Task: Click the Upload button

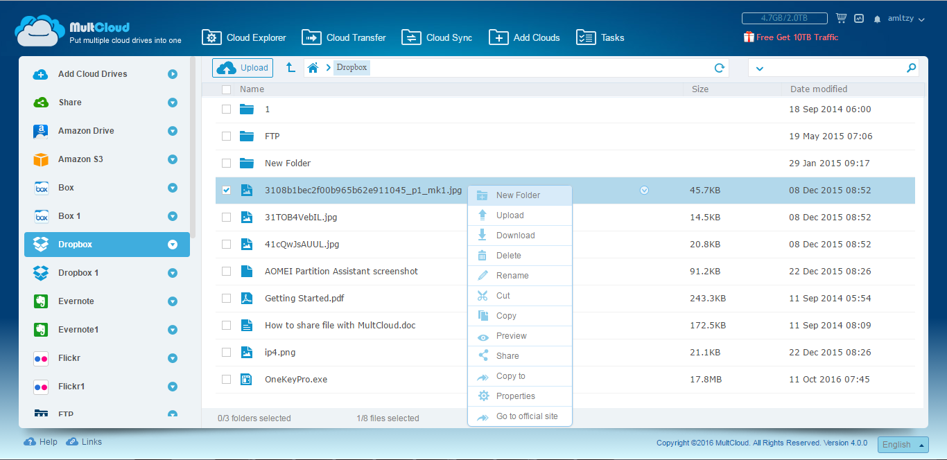Action: point(243,68)
